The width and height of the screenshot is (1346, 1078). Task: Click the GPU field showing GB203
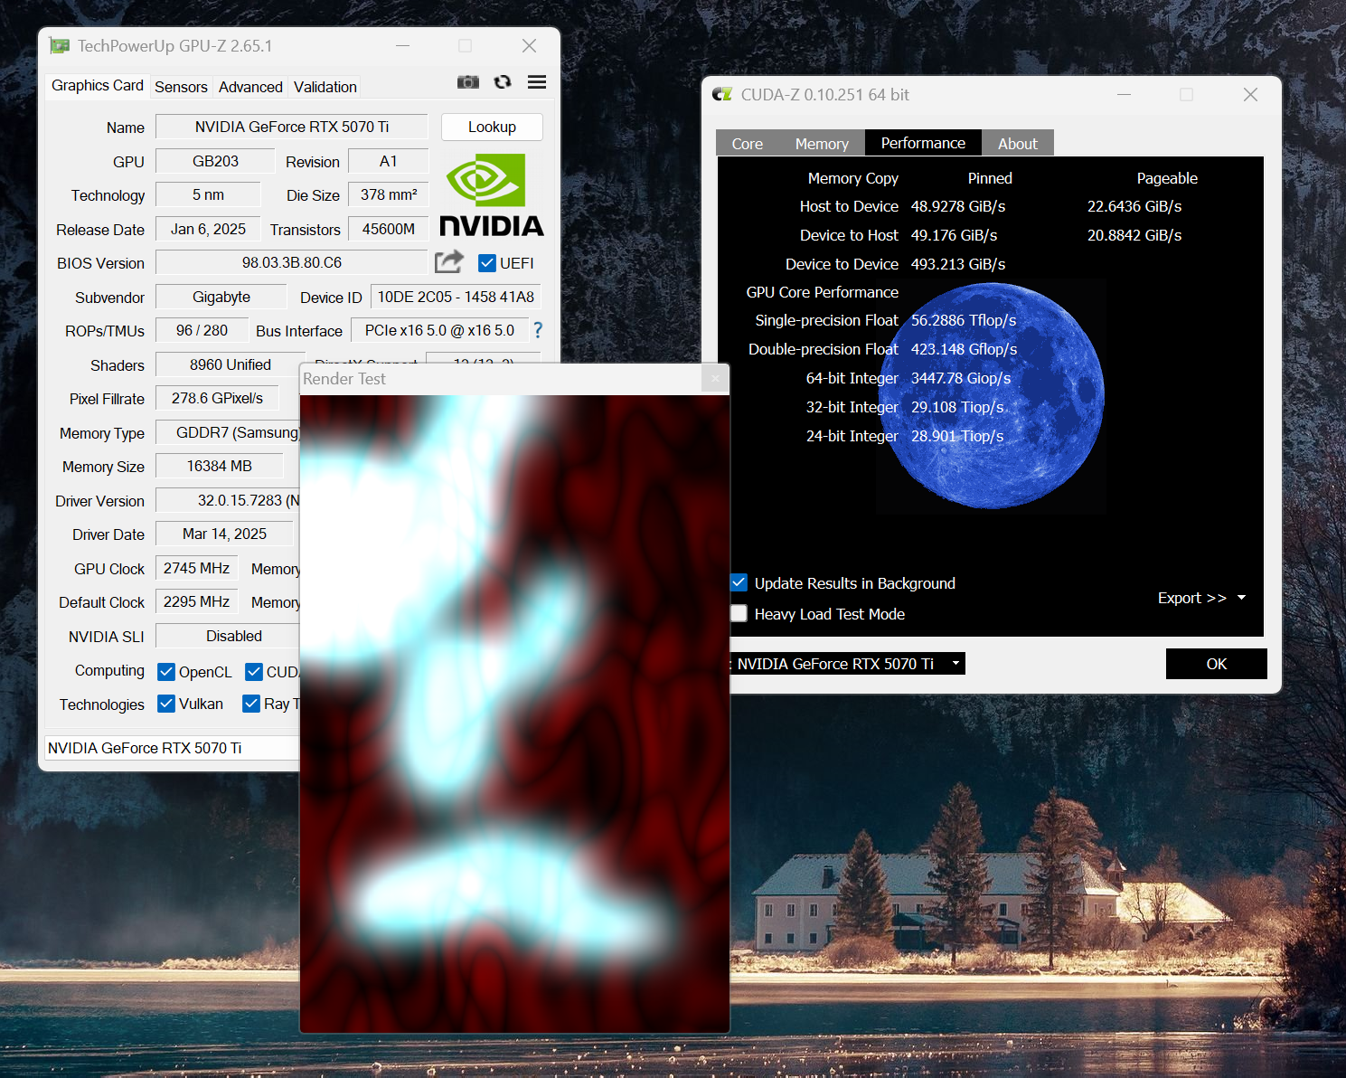(x=215, y=161)
